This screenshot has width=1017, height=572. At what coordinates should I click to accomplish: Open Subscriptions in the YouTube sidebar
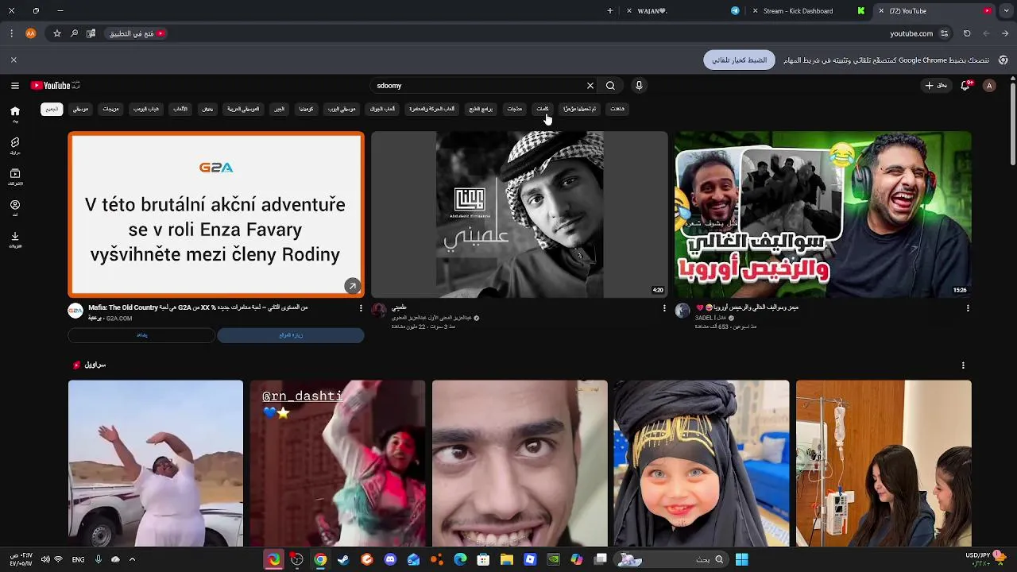click(15, 177)
